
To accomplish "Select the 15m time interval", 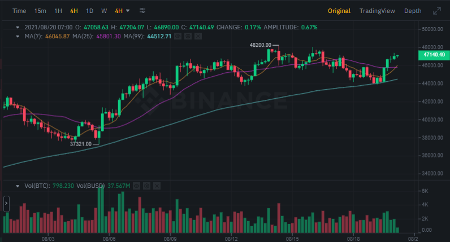I will click(x=40, y=11).
